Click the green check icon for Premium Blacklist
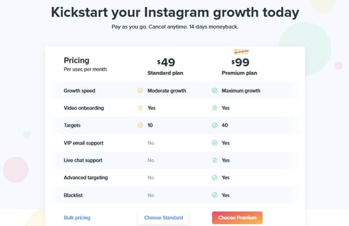The image size is (349, 226). pos(214,195)
